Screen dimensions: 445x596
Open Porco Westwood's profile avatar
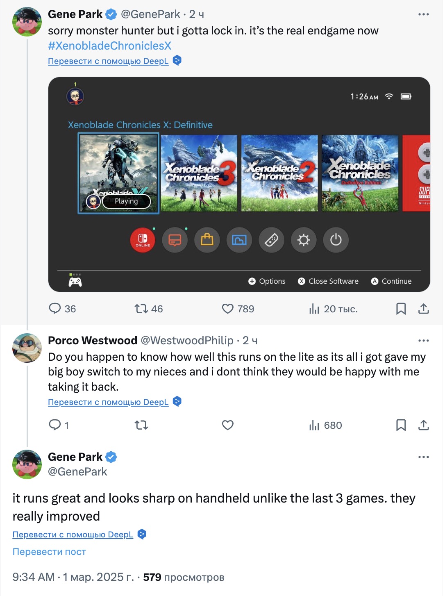point(27,348)
